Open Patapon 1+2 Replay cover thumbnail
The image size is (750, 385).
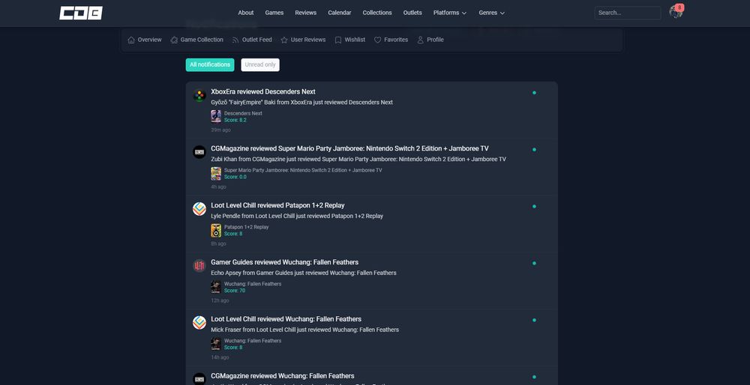216,230
